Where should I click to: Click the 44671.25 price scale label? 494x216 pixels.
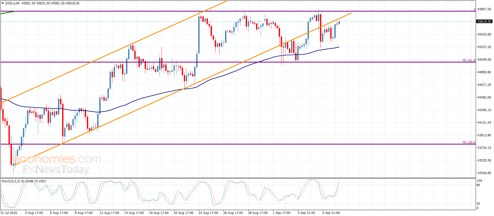(x=484, y=85)
